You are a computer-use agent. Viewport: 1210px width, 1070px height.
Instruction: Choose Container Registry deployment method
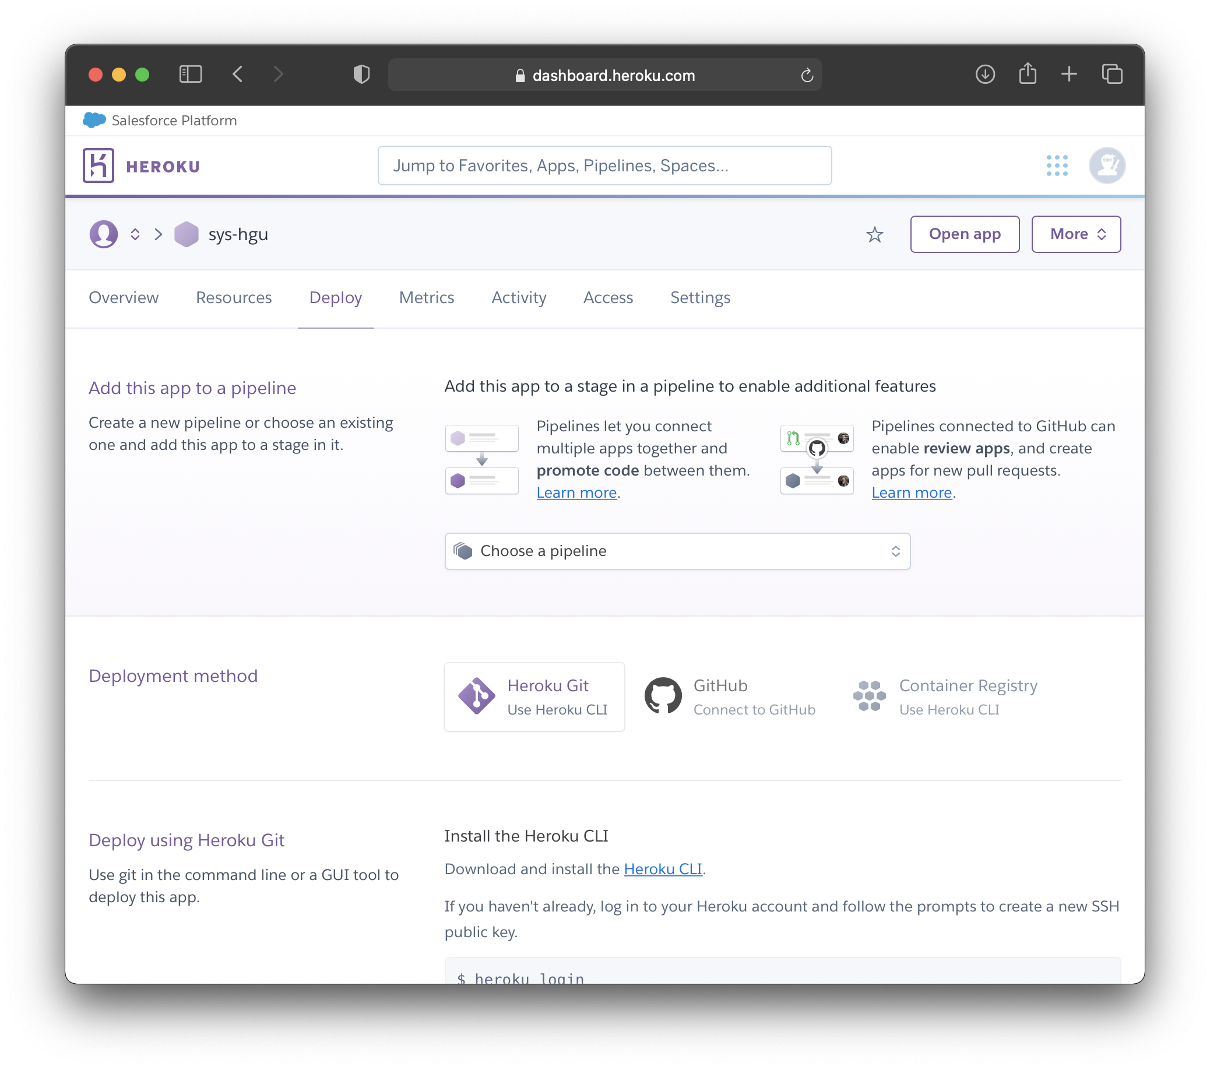tap(945, 697)
